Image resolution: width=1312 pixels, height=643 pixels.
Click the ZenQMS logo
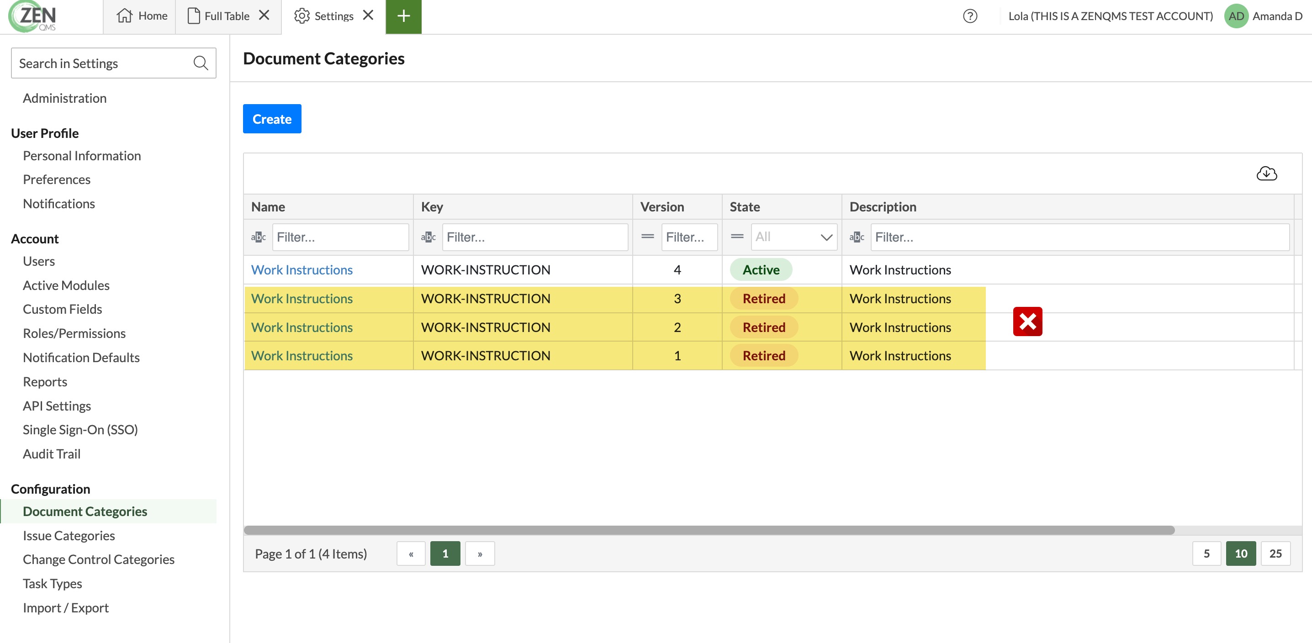pyautogui.click(x=32, y=16)
